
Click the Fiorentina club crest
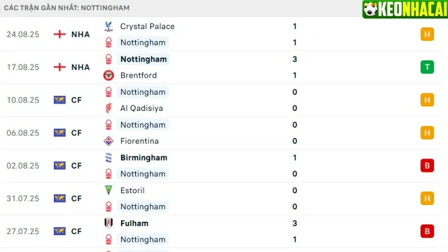coord(108,141)
